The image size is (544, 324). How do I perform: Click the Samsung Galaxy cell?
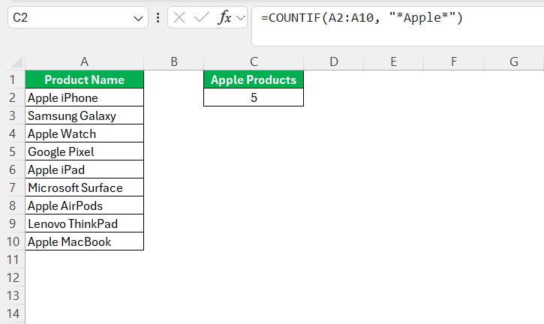click(84, 115)
